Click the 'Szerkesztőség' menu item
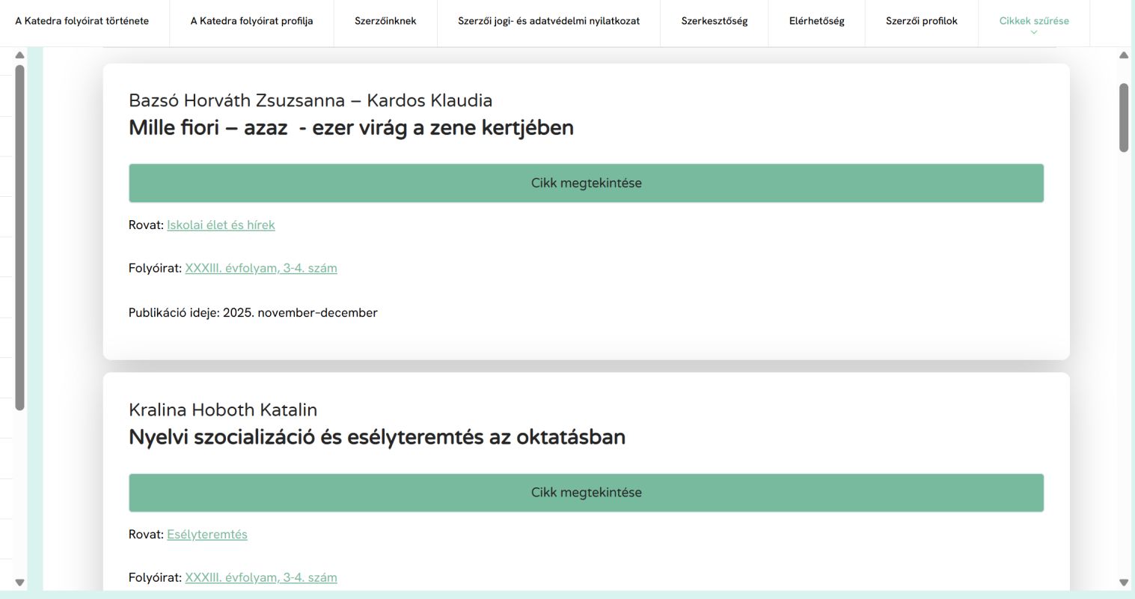Image resolution: width=1135 pixels, height=599 pixels. (x=714, y=21)
